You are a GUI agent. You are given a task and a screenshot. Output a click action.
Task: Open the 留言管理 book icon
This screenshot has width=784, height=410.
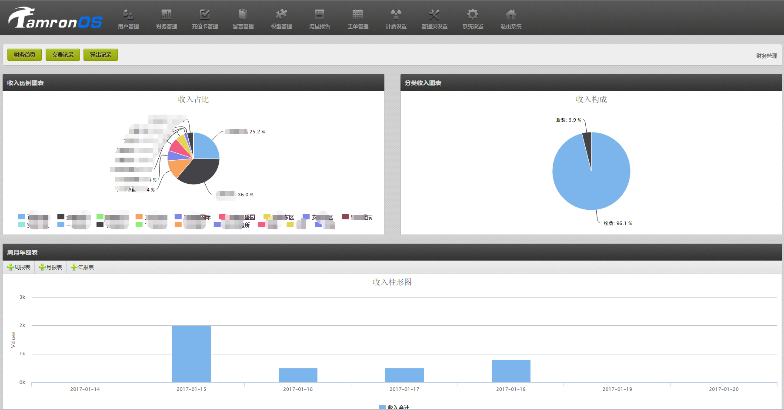243,14
